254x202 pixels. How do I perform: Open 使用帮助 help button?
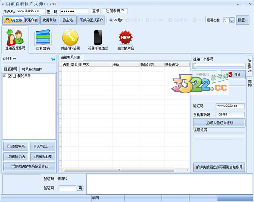[x=49, y=20]
